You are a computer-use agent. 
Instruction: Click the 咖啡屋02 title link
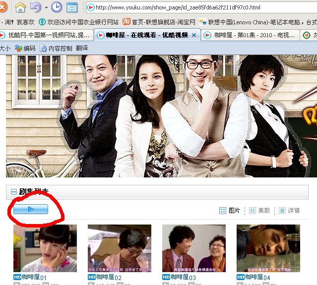coord(109,277)
